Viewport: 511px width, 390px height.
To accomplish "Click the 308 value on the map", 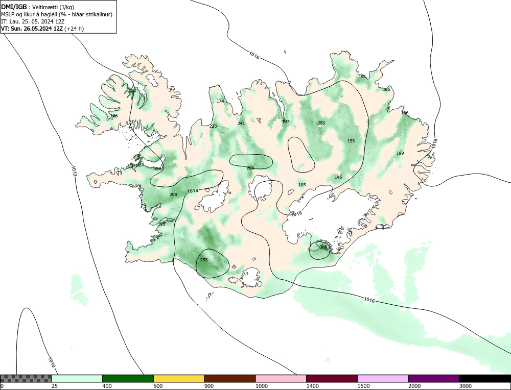I will 323,247.
